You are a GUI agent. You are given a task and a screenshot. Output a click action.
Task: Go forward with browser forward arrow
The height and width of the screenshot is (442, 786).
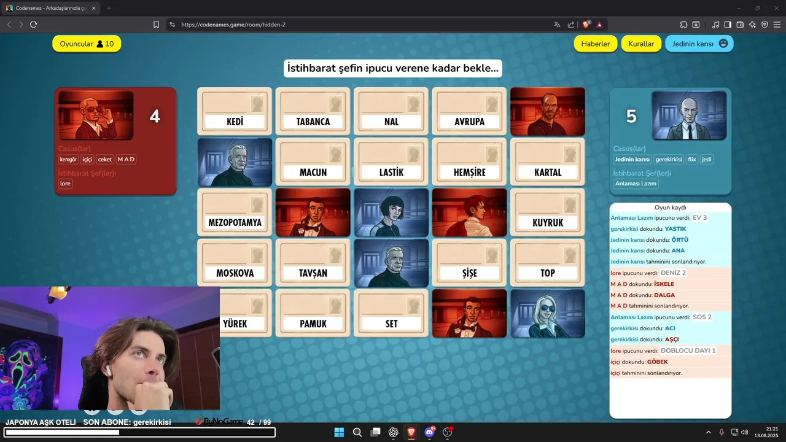coord(21,25)
